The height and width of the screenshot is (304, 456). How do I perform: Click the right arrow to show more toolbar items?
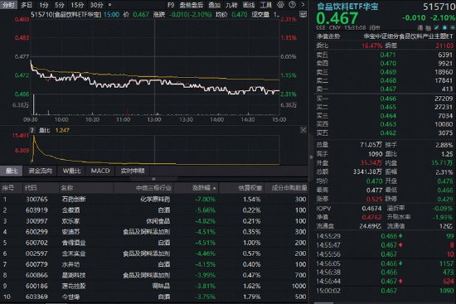pos(303,5)
